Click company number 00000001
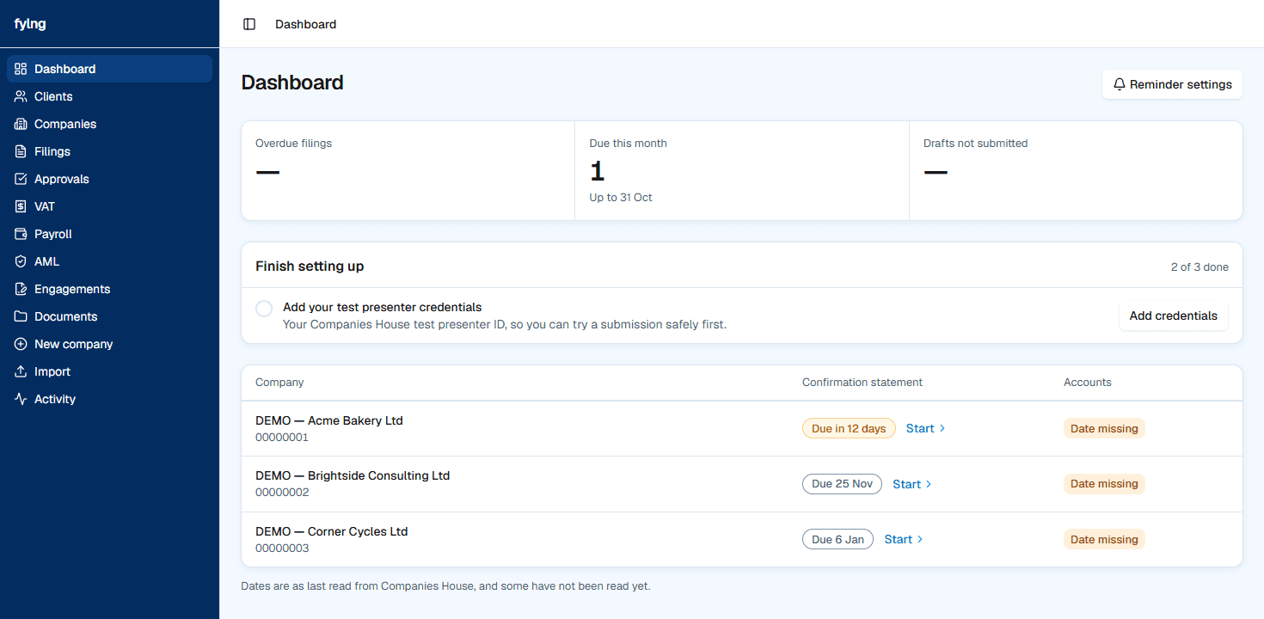 (x=282, y=437)
